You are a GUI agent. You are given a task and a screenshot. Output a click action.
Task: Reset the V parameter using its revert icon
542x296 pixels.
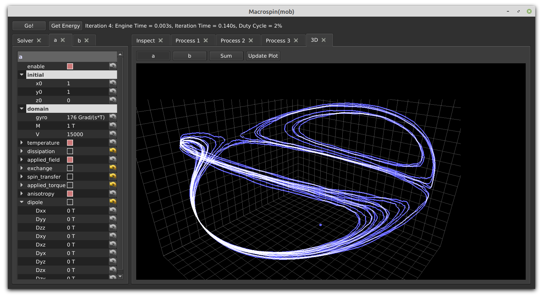tap(113, 134)
